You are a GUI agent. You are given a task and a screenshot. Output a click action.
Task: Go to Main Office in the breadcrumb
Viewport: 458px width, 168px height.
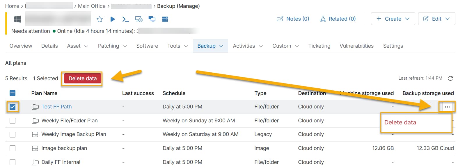[x=92, y=6]
